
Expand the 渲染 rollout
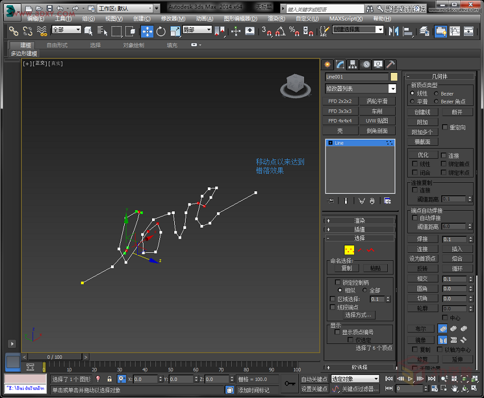coord(359,220)
